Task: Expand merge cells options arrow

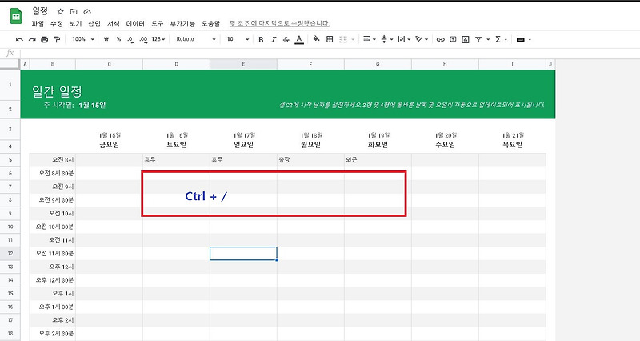Action: 353,39
